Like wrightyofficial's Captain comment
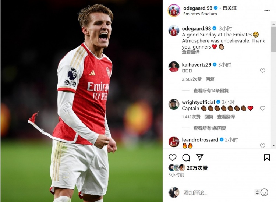 (x=262, y=108)
